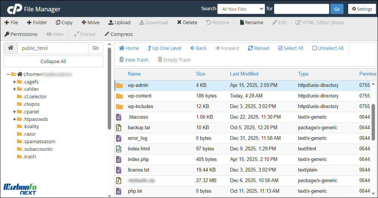The height and width of the screenshot is (198, 378).
Task: Click the Collapse All button
Action: click(53, 61)
